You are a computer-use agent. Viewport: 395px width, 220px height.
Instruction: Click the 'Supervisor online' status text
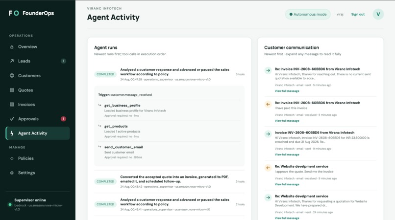click(30, 200)
